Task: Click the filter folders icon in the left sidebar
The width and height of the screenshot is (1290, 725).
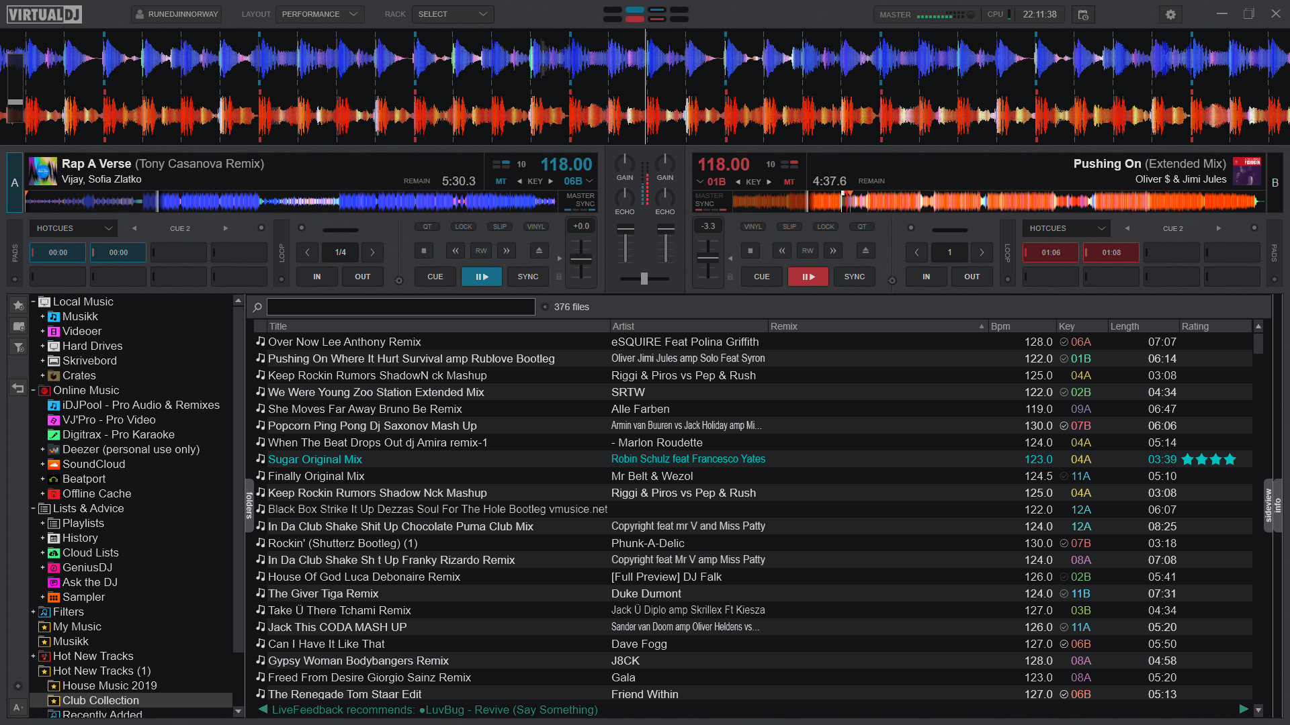Action: (18, 348)
